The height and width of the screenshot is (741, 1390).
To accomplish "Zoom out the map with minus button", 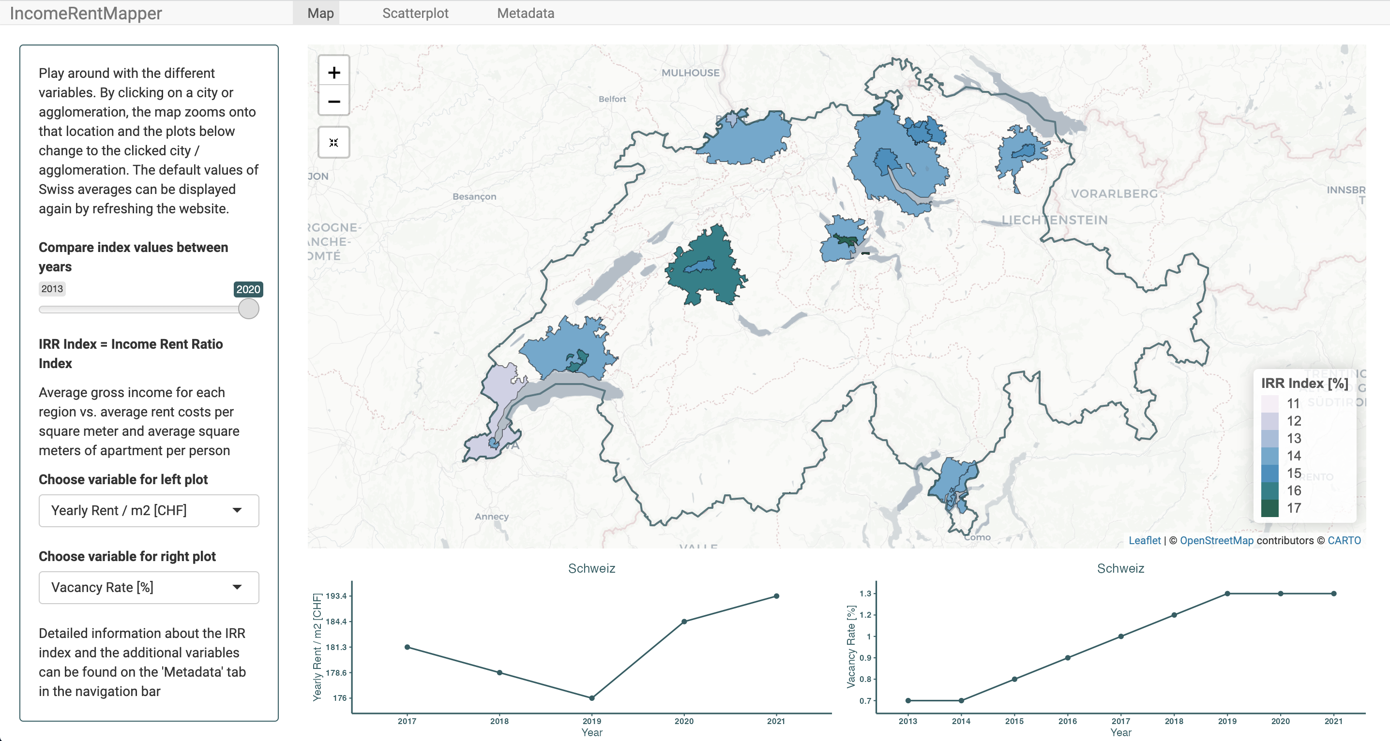I will pyautogui.click(x=333, y=101).
